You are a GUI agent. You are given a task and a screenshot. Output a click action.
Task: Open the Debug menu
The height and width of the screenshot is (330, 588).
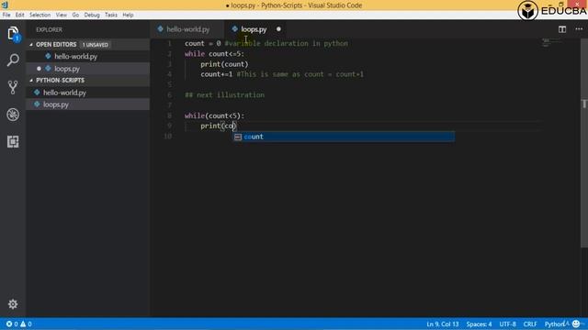pos(92,15)
